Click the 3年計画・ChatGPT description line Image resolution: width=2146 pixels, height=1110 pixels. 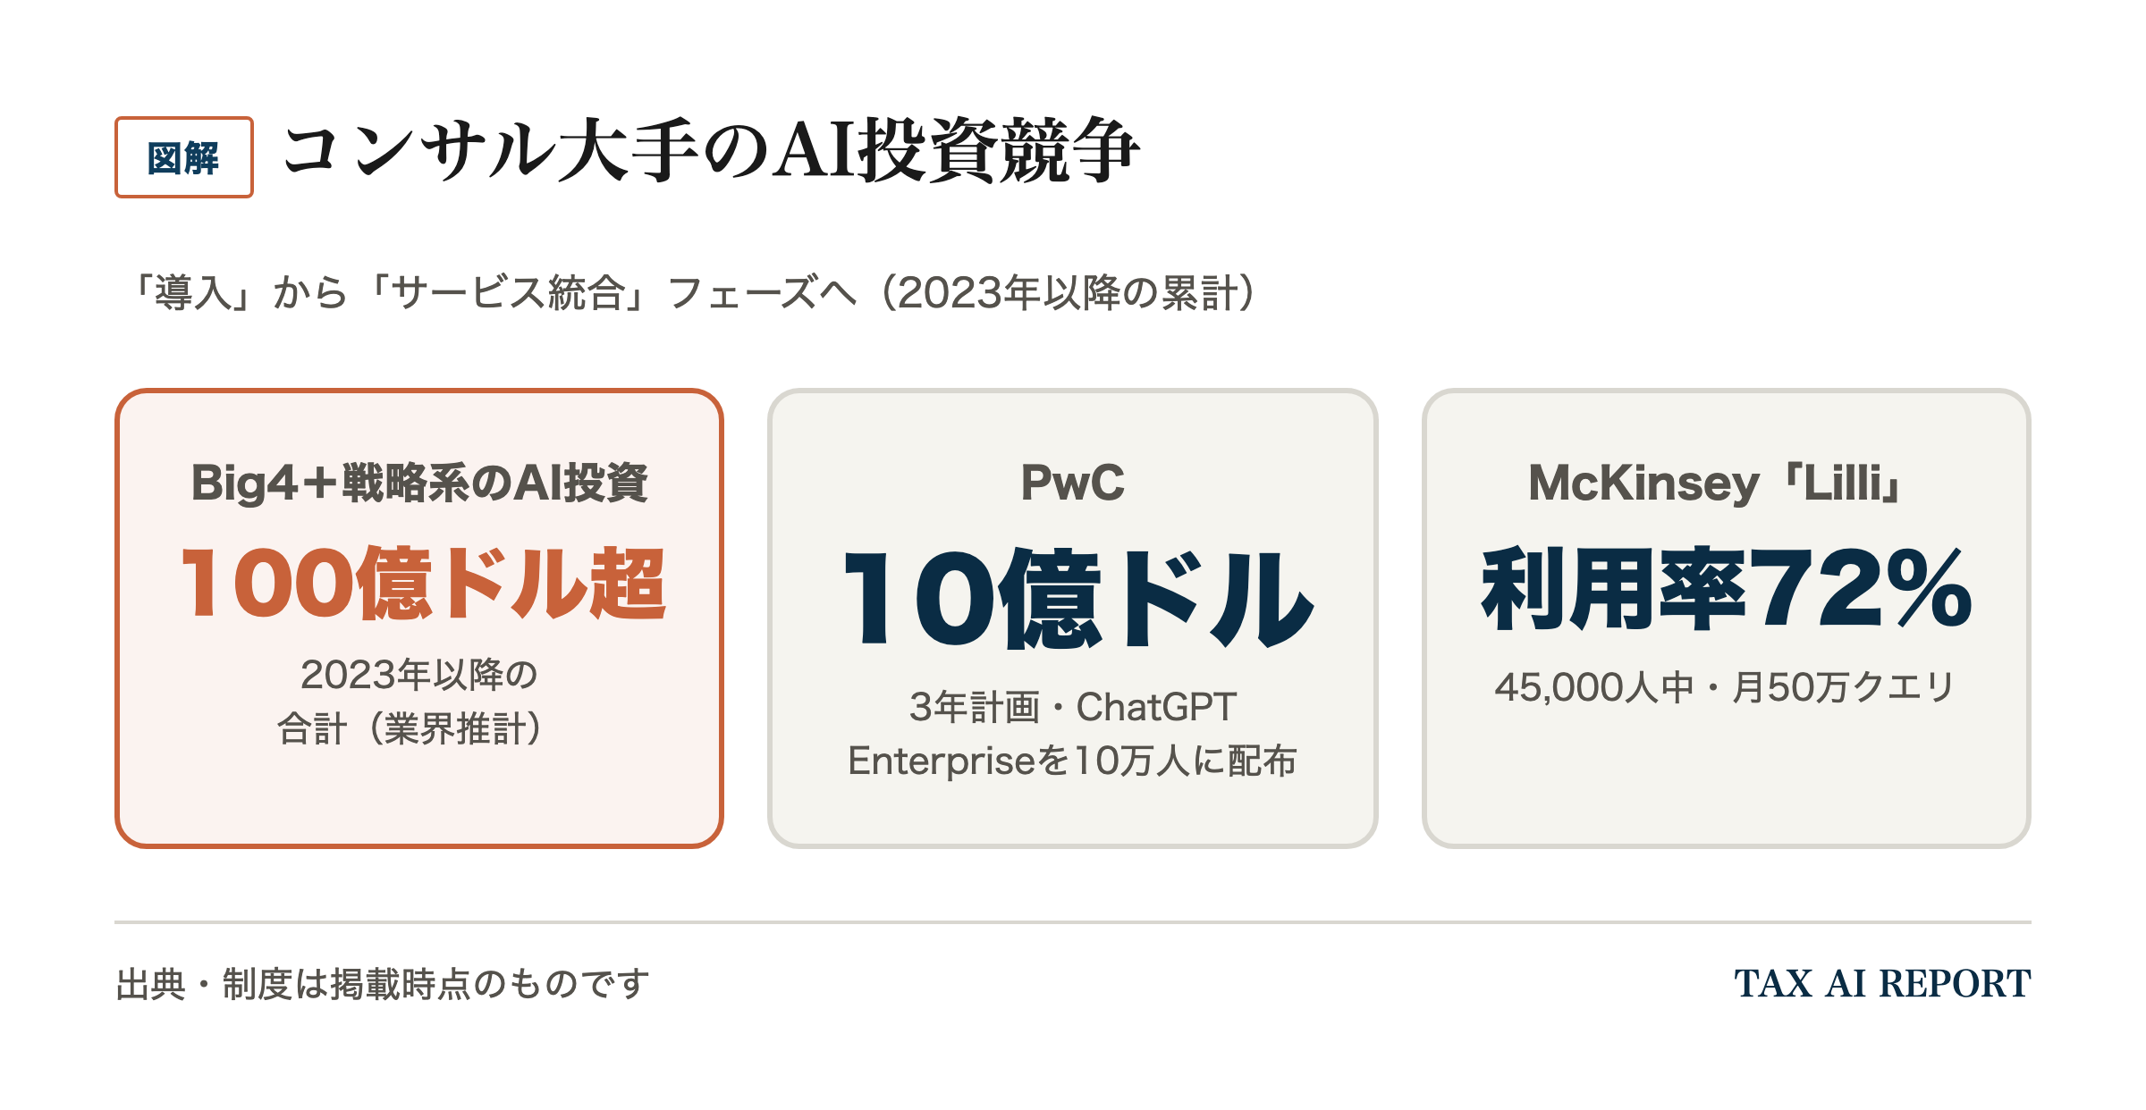tap(1073, 707)
